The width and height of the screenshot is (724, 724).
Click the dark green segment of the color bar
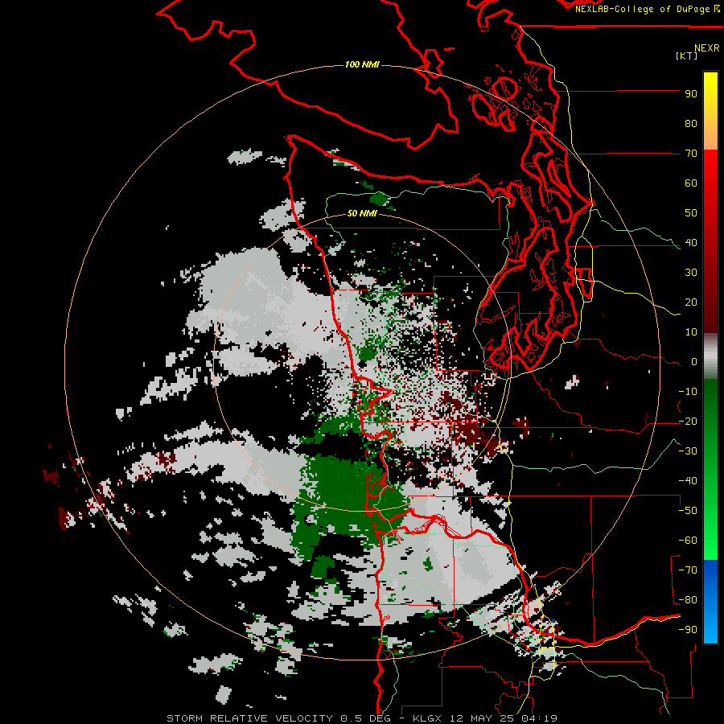coord(710,402)
